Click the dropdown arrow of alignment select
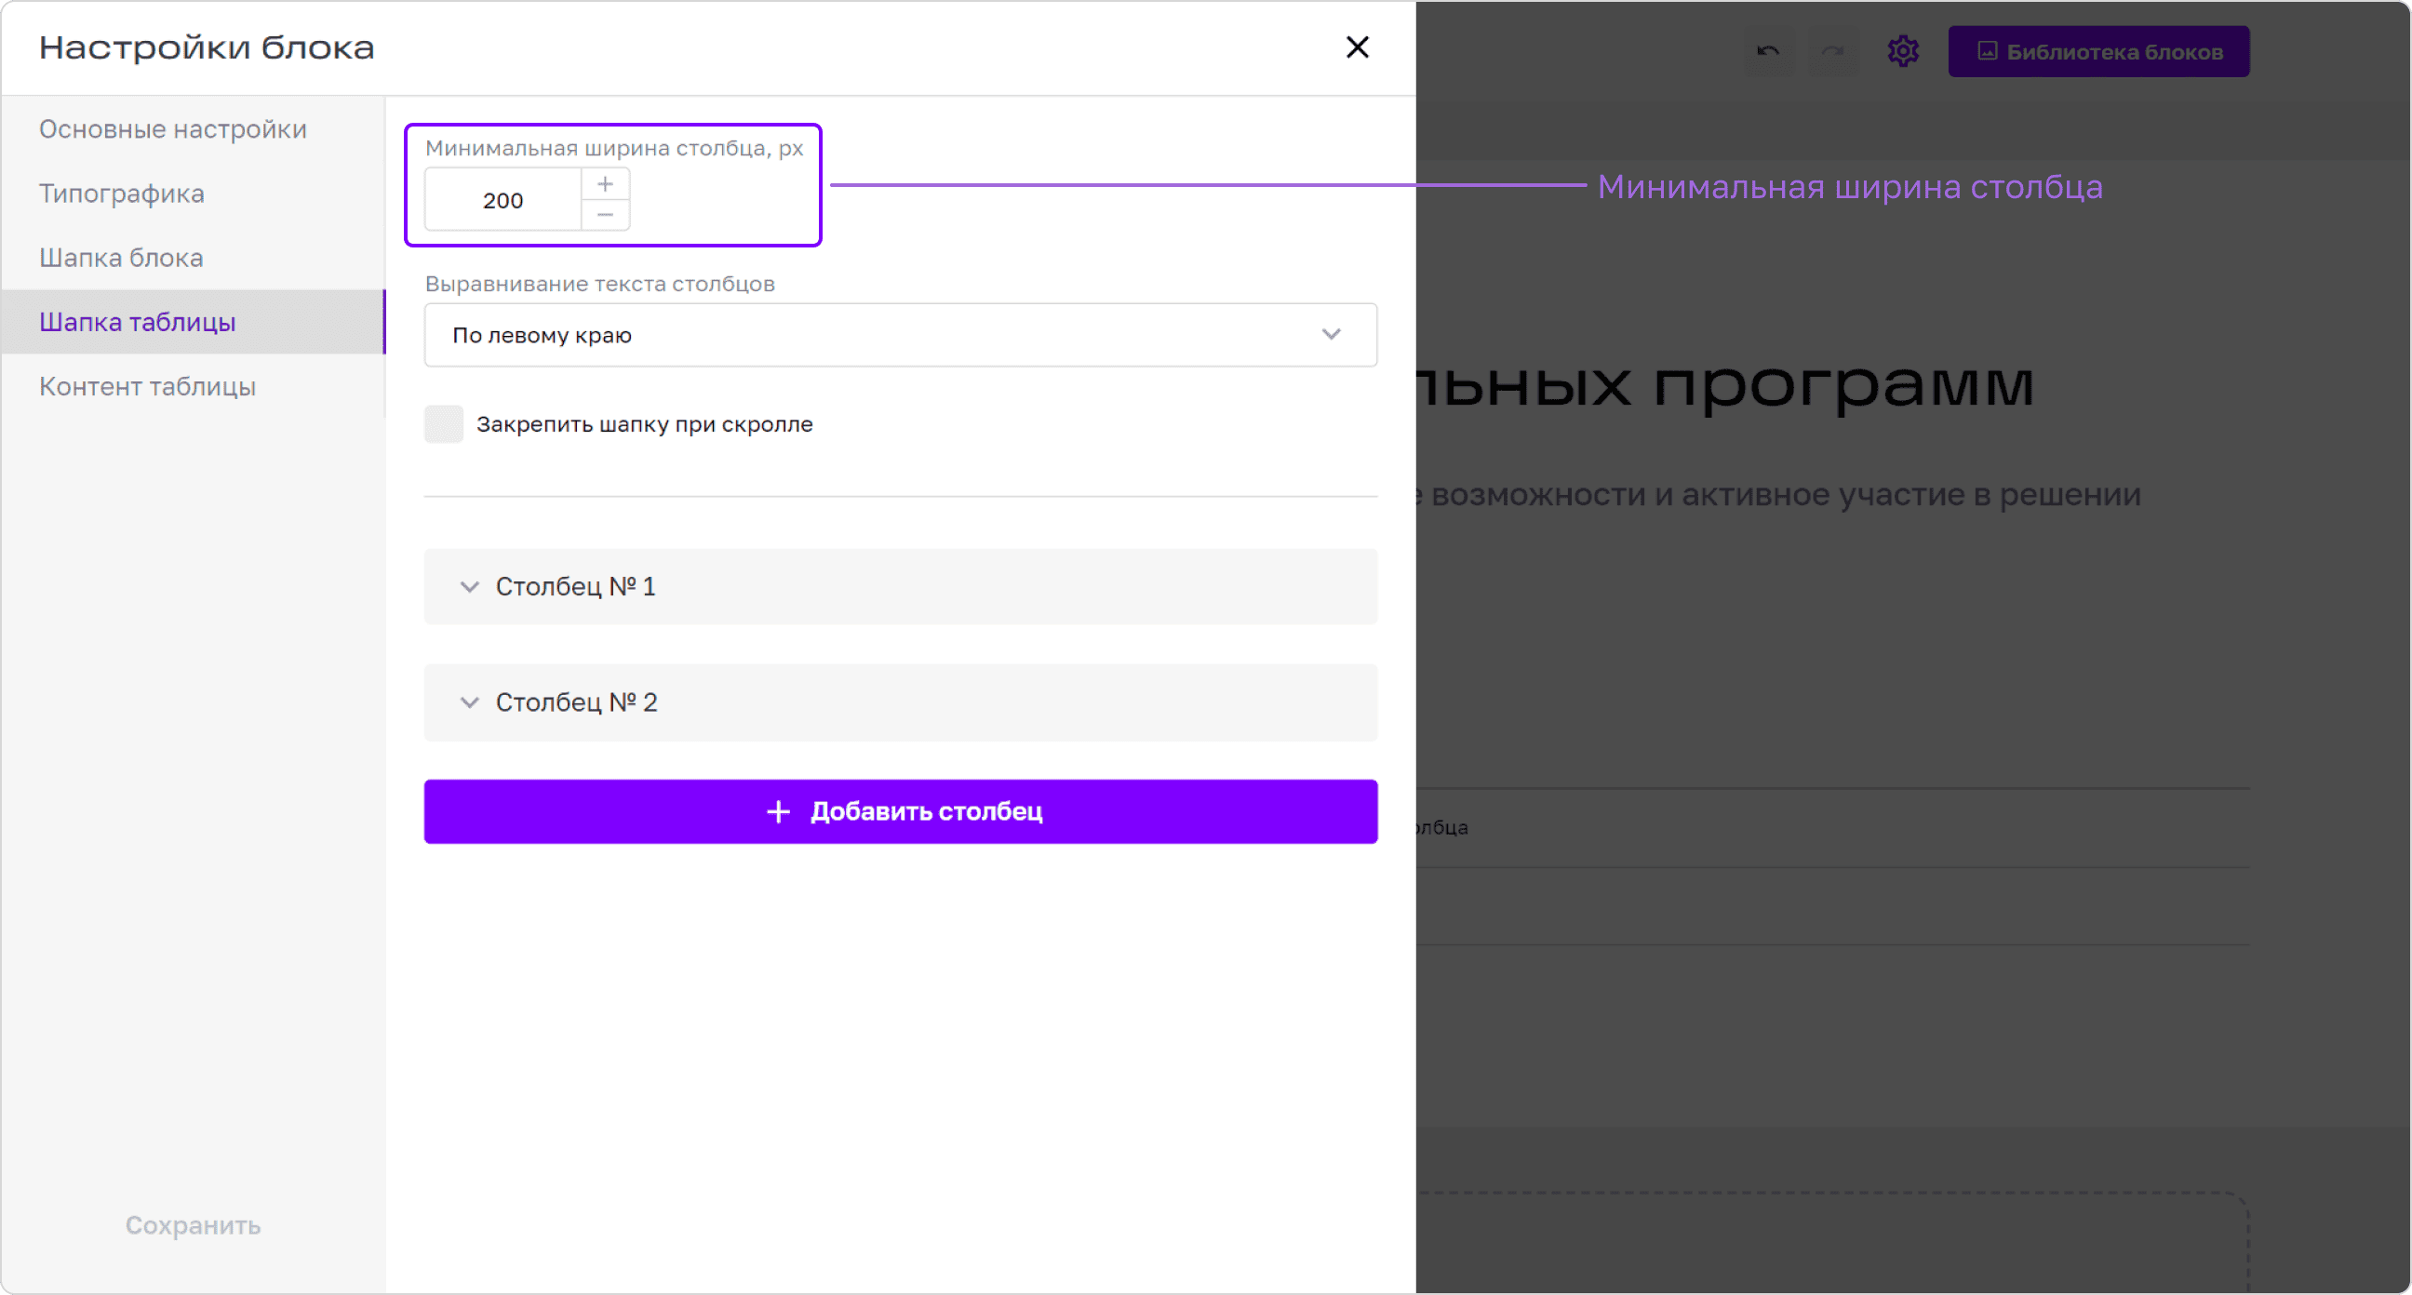This screenshot has height=1295, width=2412. click(x=1331, y=334)
